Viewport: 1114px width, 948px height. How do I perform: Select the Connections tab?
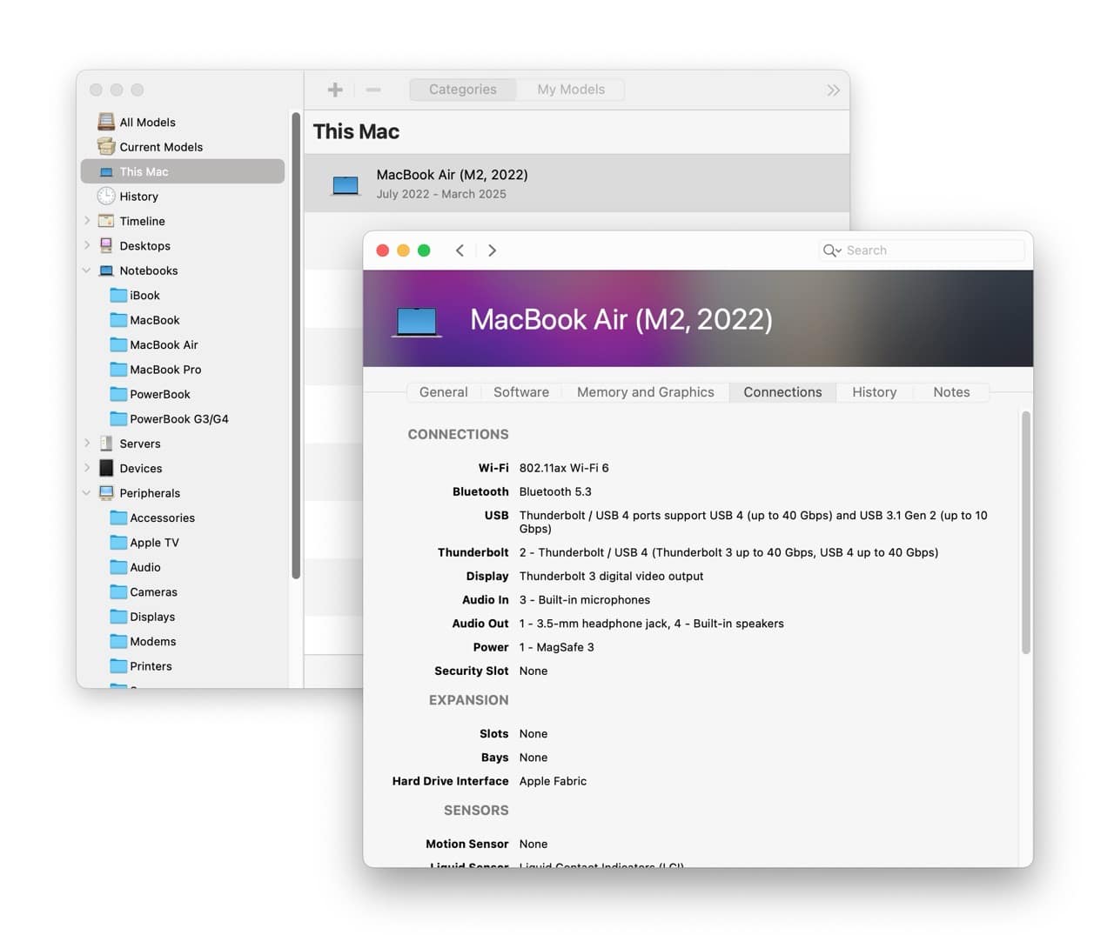782,392
